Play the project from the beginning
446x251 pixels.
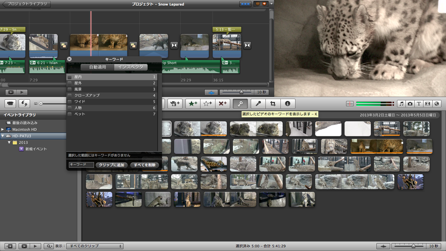(x=22, y=92)
